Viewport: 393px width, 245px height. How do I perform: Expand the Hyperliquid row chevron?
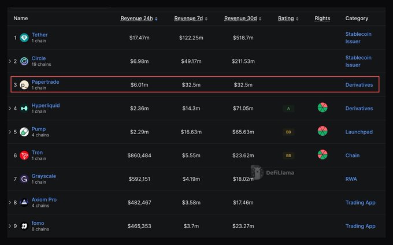[x=10, y=108]
